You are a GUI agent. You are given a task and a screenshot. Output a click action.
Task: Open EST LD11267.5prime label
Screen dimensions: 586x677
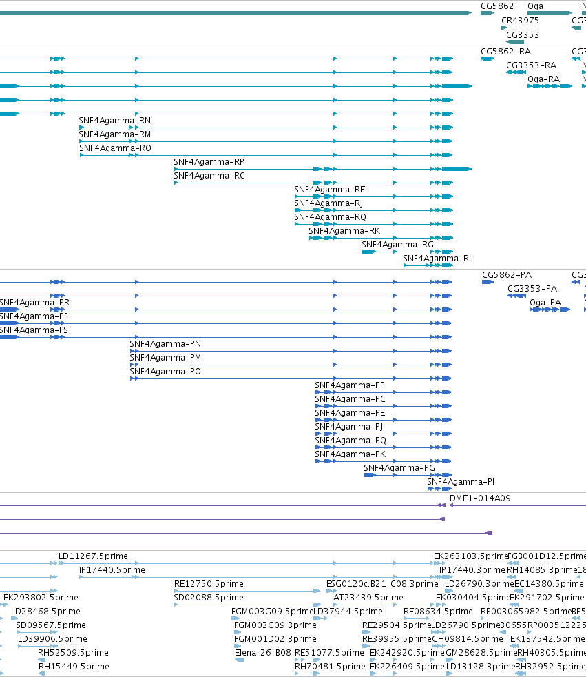pyautogui.click(x=93, y=556)
